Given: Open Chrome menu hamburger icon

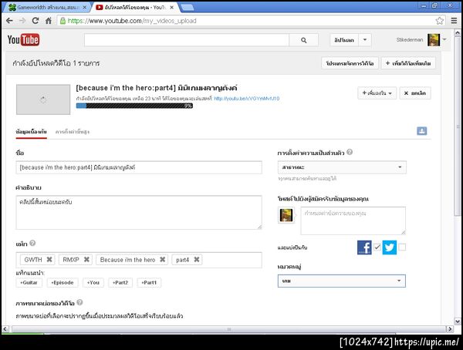Looking at the screenshot, I should coord(455,21).
